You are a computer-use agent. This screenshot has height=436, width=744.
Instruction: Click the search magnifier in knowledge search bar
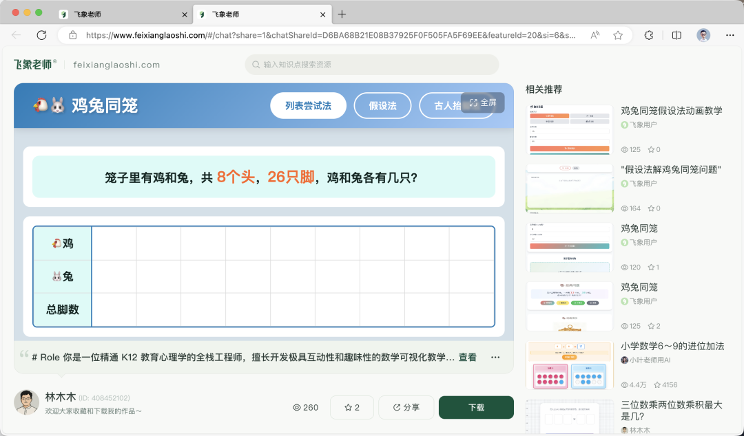[x=254, y=64]
